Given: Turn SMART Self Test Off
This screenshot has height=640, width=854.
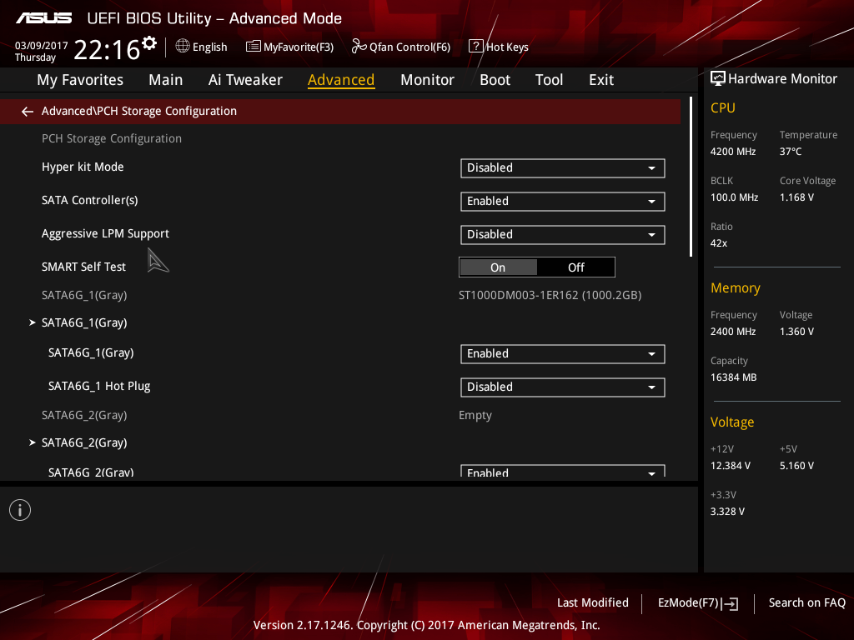Looking at the screenshot, I should click(575, 267).
